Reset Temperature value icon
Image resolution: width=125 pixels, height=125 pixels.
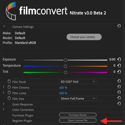[x=119, y=66]
